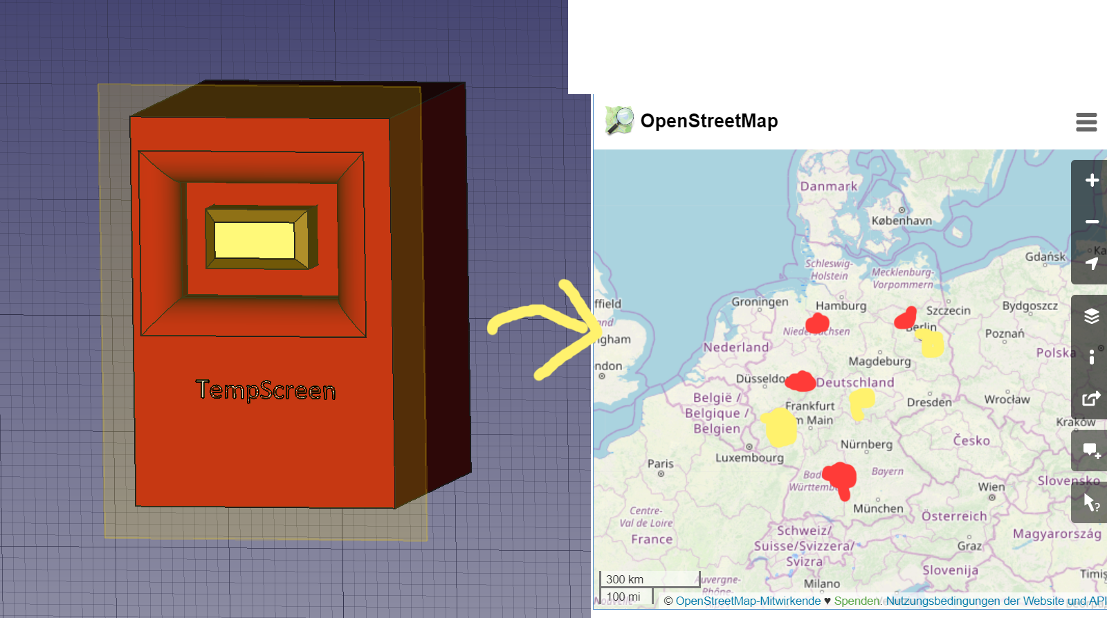Click the Österreich country label

pyautogui.click(x=954, y=516)
